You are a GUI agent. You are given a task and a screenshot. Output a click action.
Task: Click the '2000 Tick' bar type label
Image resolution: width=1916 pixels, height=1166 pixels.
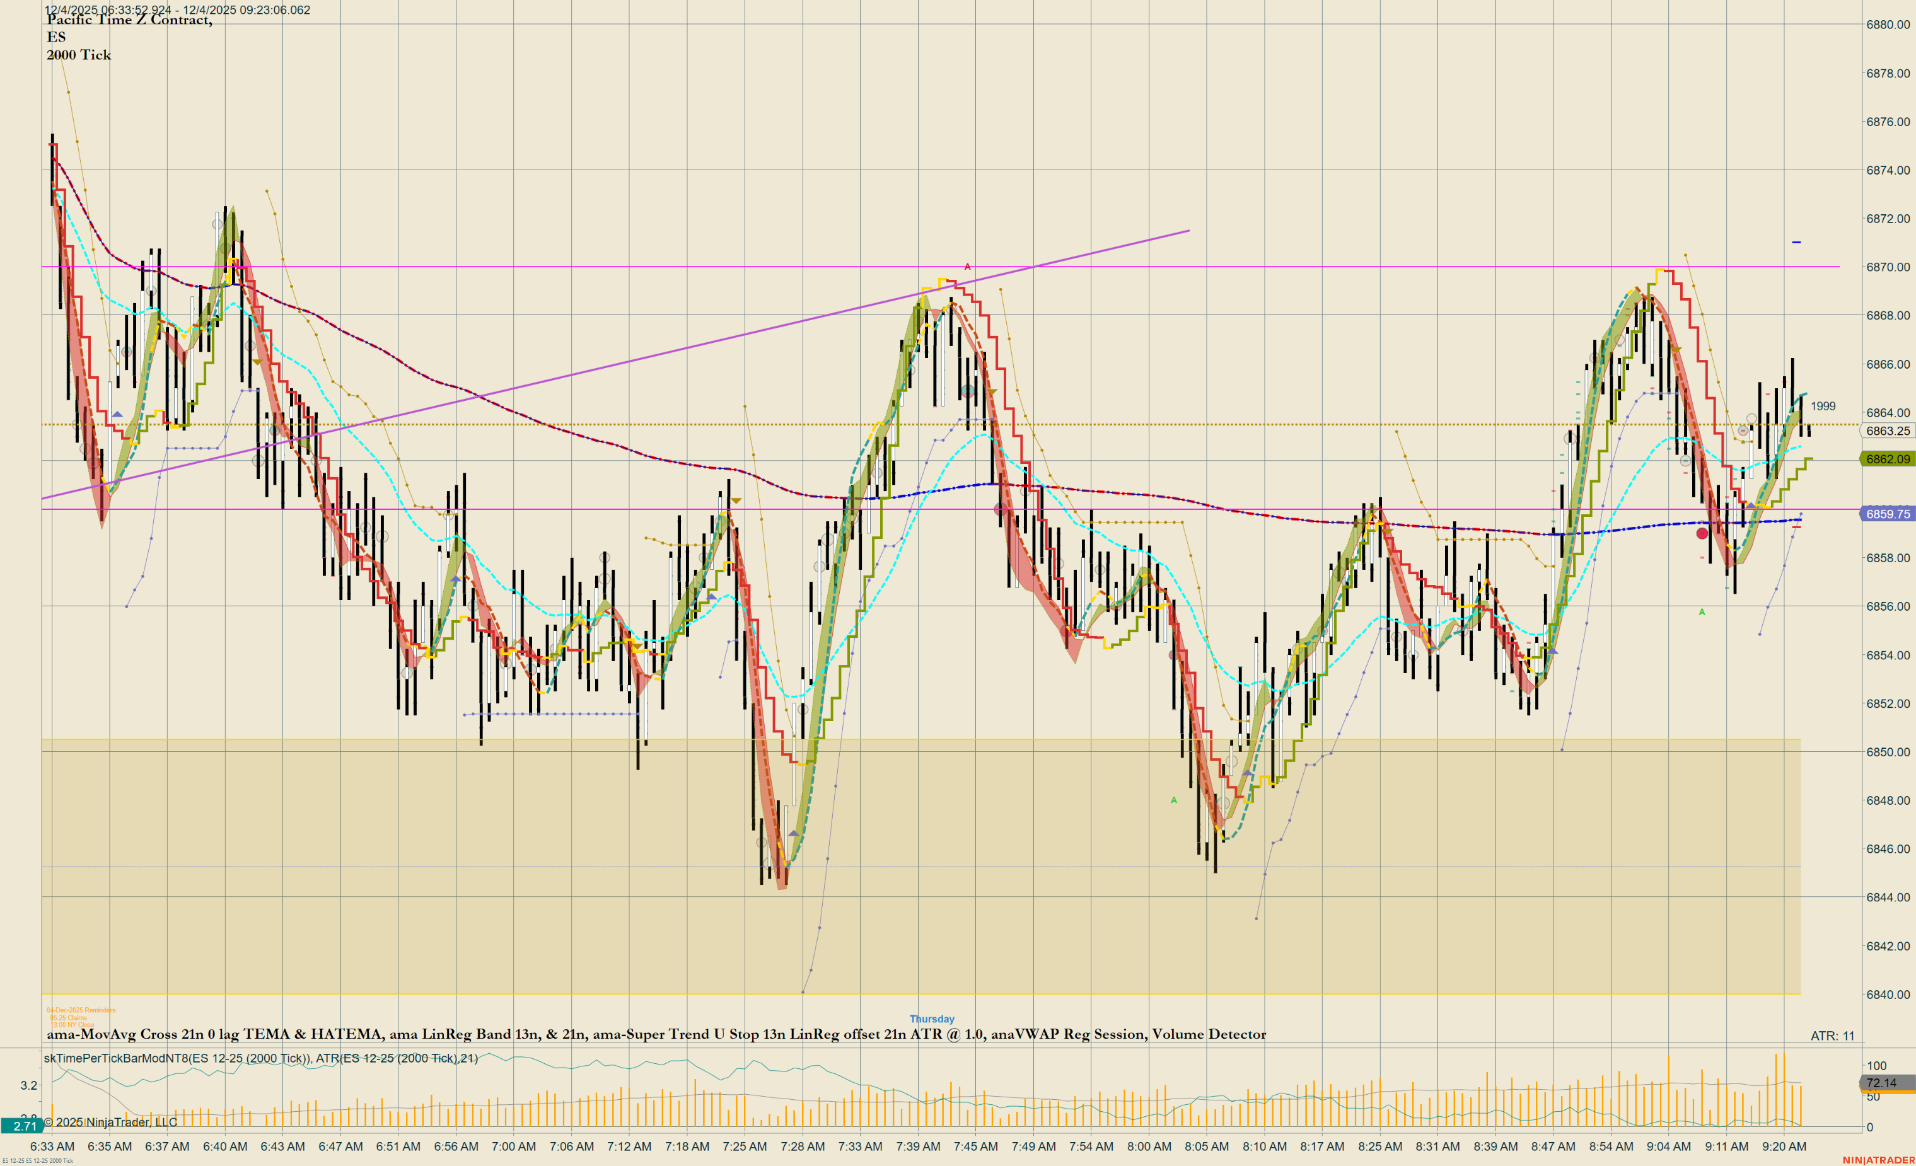79,55
